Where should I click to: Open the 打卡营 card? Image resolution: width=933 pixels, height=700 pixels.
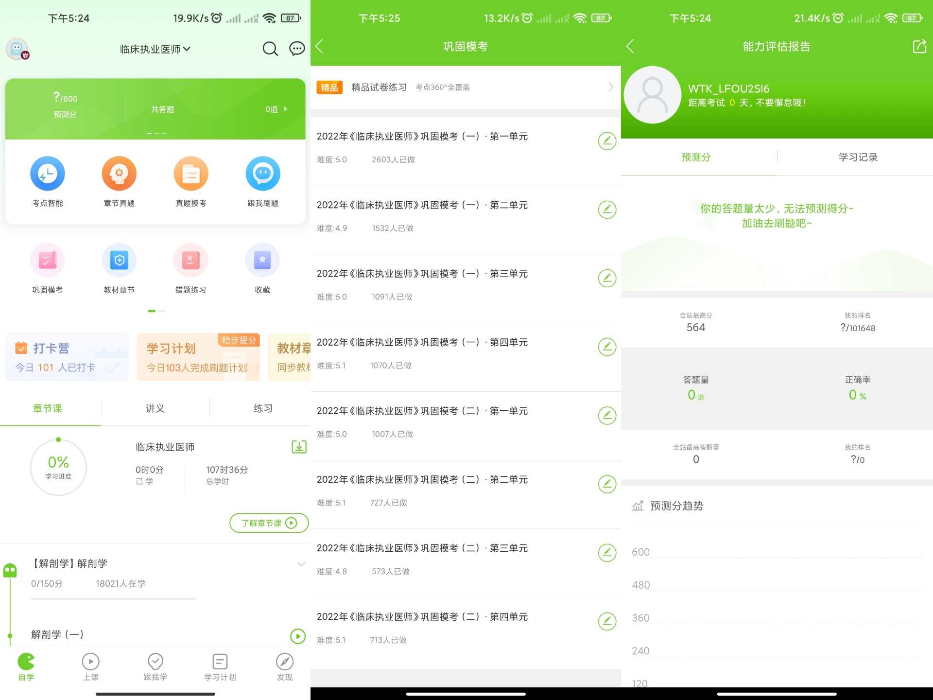point(67,357)
